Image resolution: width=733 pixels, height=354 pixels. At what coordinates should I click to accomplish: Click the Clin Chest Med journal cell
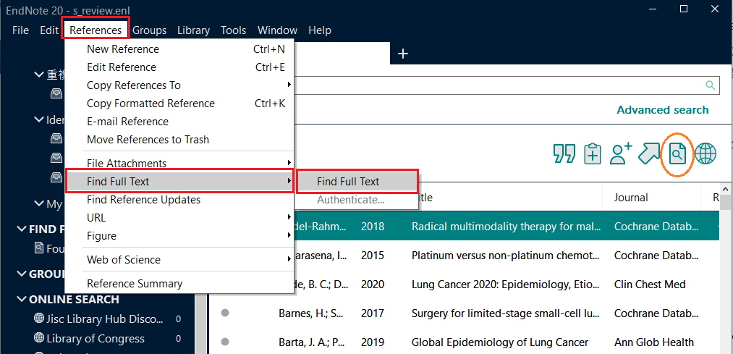[650, 285]
